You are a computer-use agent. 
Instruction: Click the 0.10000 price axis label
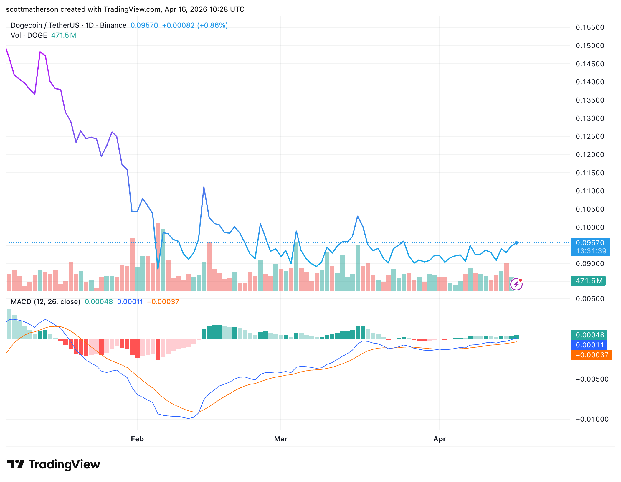point(590,227)
